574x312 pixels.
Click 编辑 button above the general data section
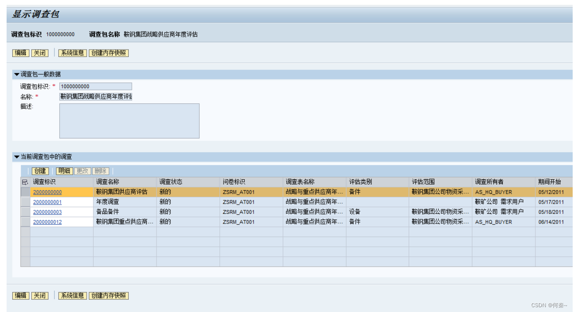[x=21, y=53]
